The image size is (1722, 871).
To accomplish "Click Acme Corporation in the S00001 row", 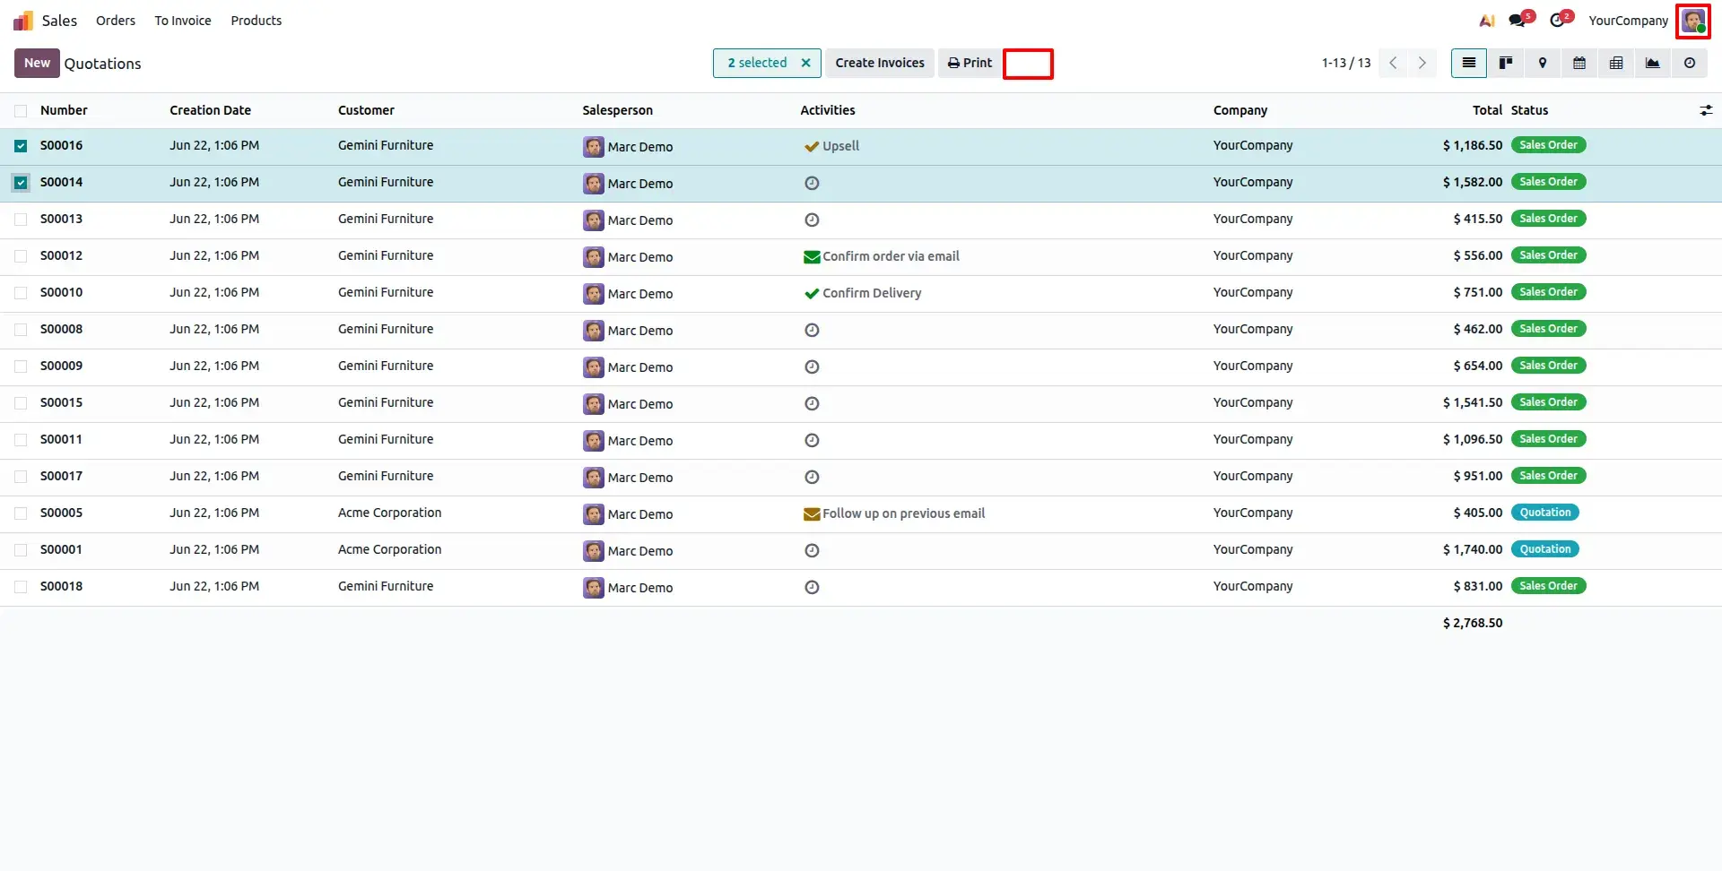I will coord(389,549).
